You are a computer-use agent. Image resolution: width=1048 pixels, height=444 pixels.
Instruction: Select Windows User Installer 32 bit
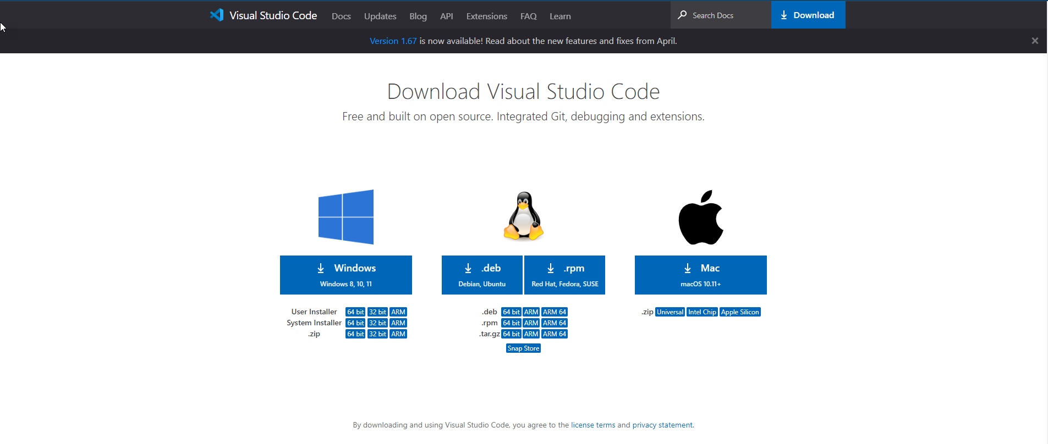pos(377,312)
